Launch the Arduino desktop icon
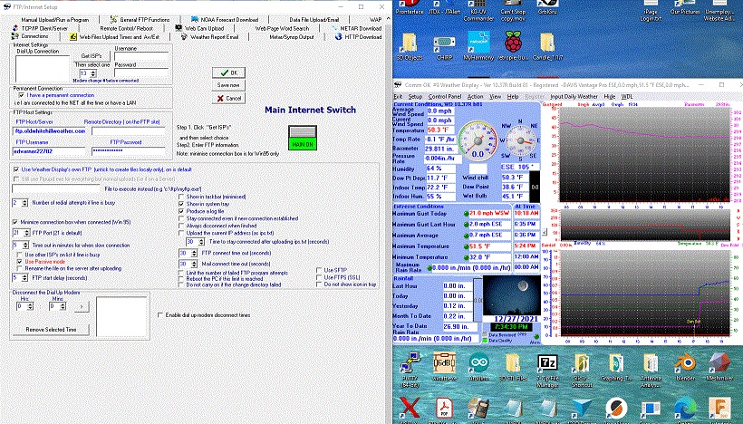This screenshot has width=743, height=424. tap(478, 367)
